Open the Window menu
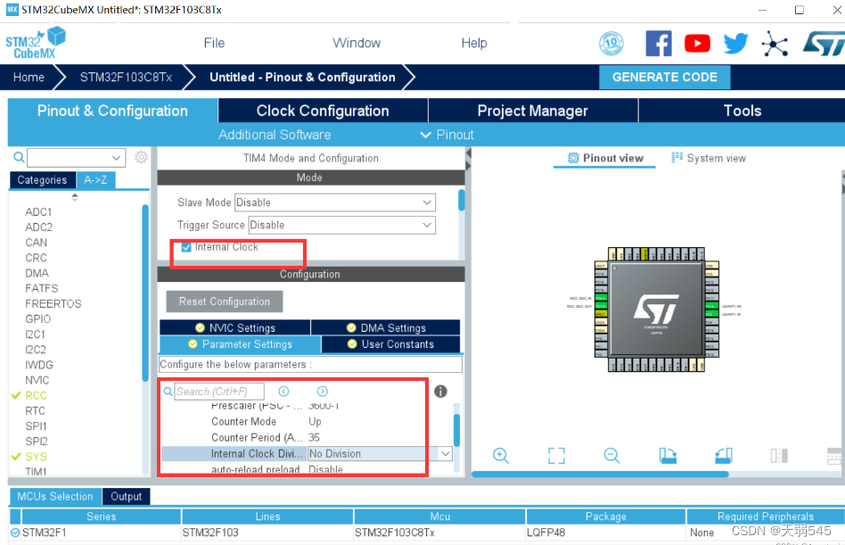The height and width of the screenshot is (545, 845). click(357, 43)
